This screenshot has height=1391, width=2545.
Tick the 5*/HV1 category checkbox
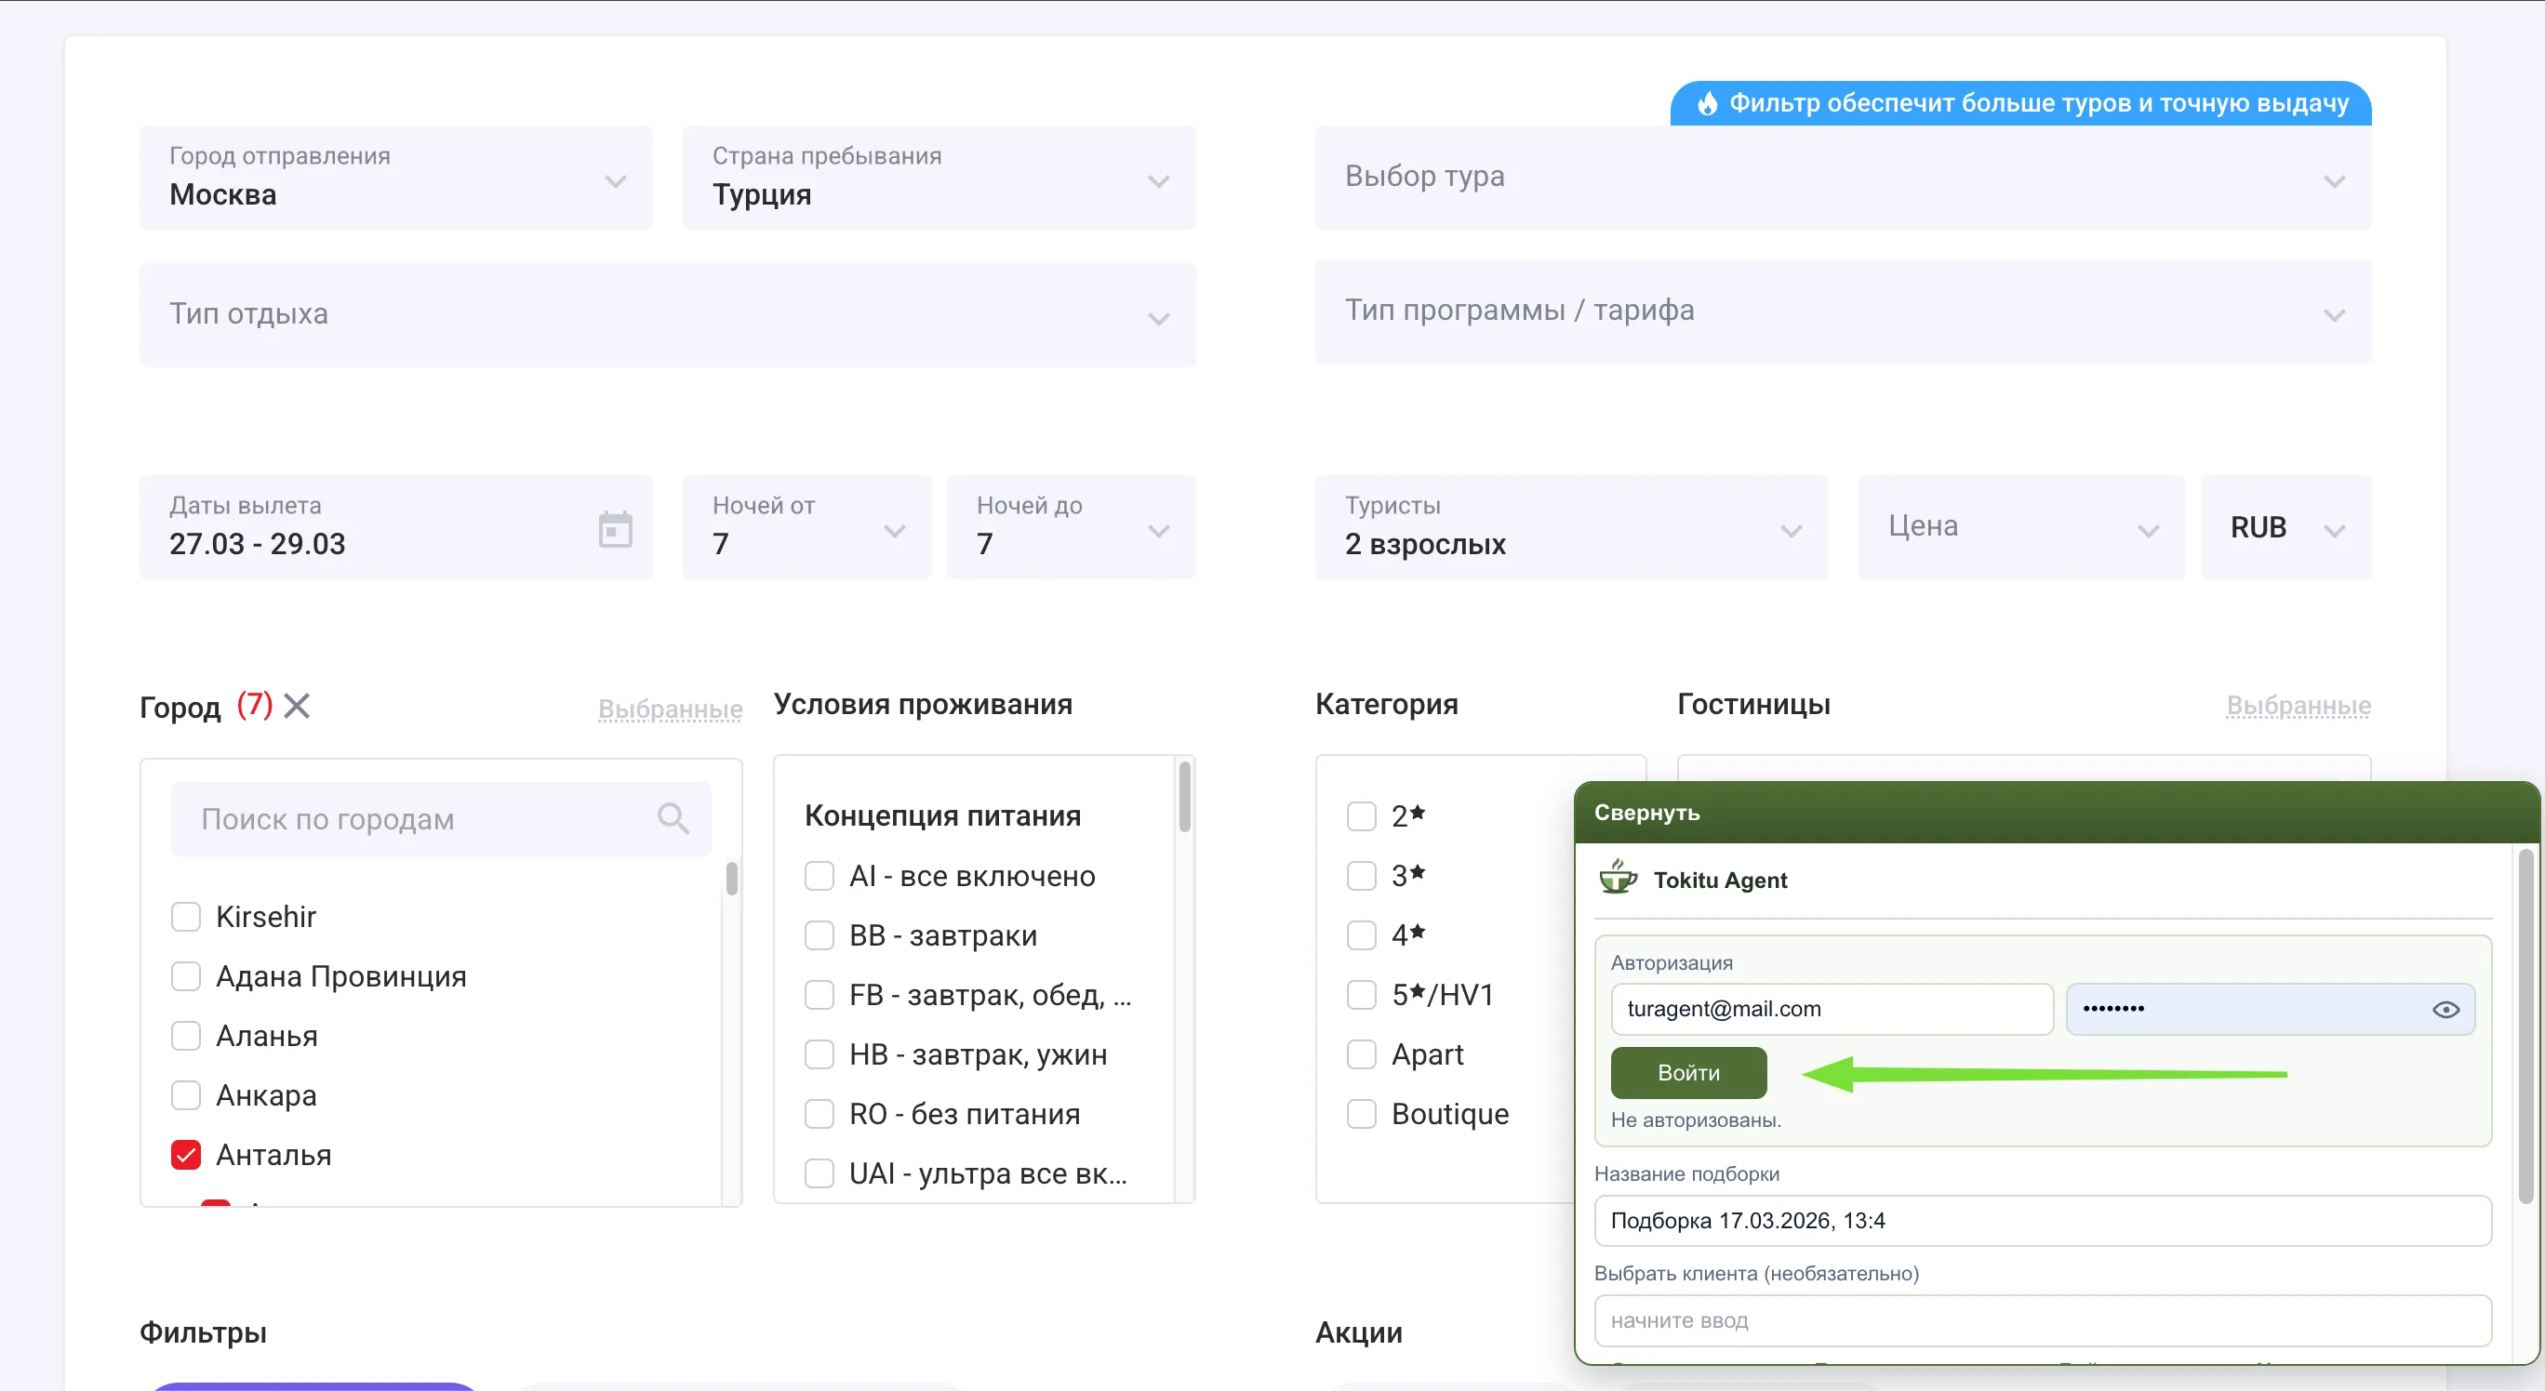coord(1362,994)
